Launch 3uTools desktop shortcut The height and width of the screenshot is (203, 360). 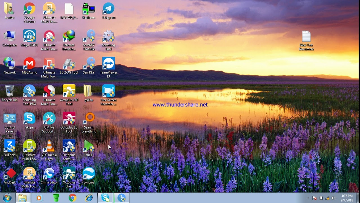point(10,148)
